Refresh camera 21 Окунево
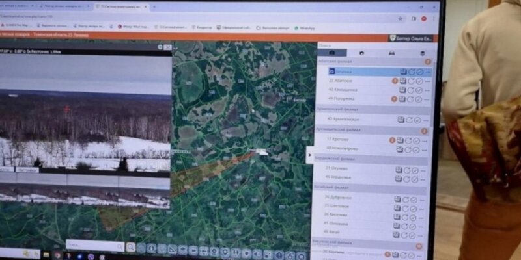521x260 pixels. (407, 170)
